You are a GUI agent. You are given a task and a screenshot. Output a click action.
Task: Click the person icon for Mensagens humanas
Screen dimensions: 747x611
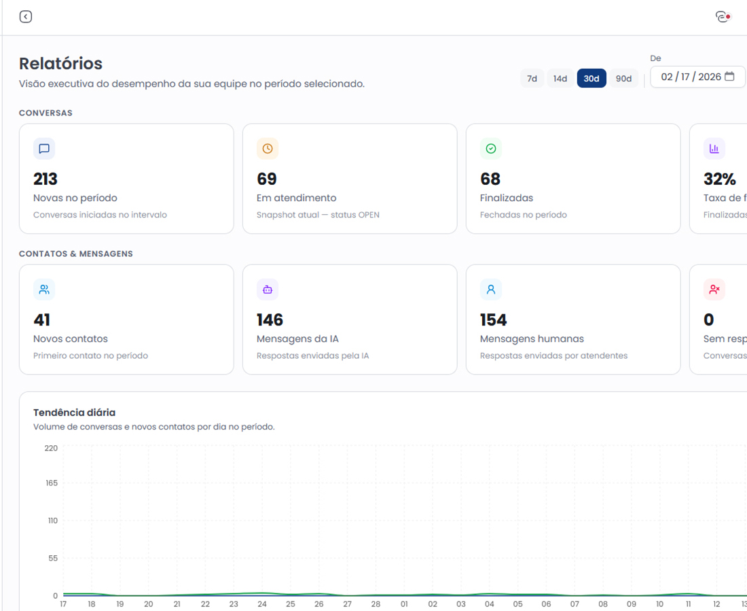point(491,290)
